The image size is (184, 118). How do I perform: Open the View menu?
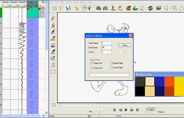point(62,2)
